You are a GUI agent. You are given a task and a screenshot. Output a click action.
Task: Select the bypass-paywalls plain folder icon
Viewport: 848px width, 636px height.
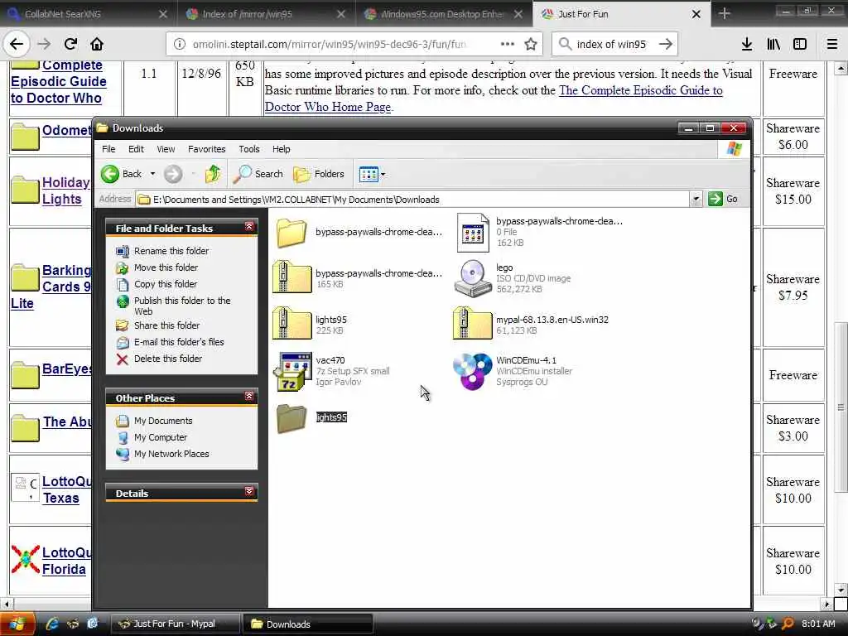coord(291,233)
